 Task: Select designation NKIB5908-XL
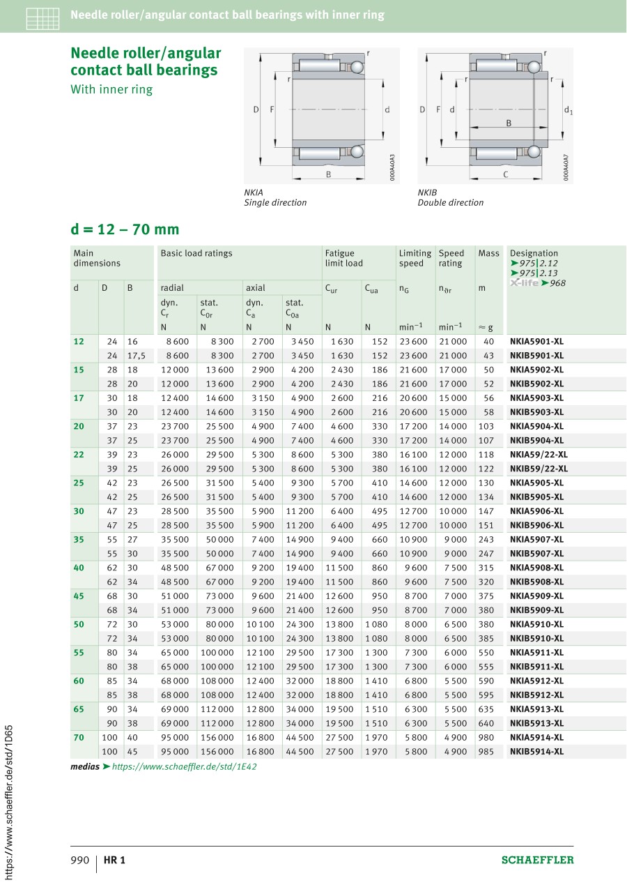pyautogui.click(x=536, y=582)
